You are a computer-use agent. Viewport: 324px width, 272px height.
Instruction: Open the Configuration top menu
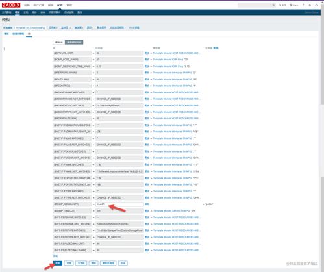point(60,5)
